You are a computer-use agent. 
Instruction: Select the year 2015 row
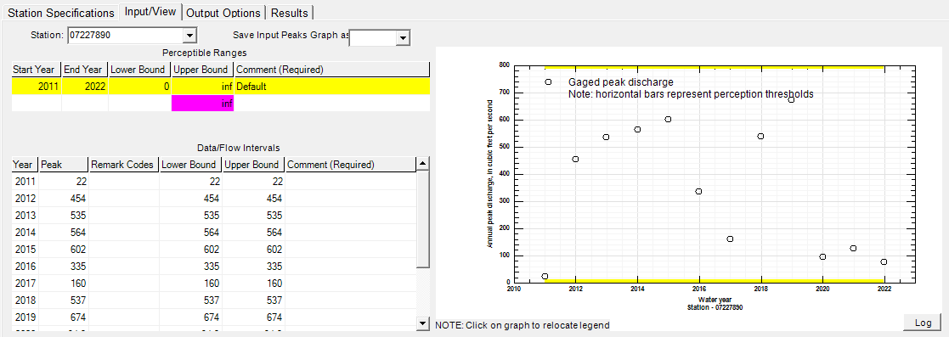point(214,249)
